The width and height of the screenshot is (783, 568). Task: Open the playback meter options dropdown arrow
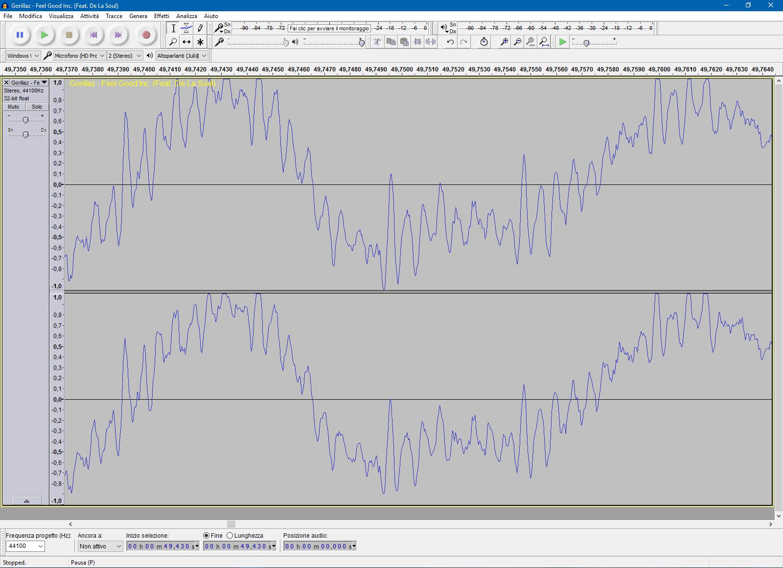click(x=447, y=31)
